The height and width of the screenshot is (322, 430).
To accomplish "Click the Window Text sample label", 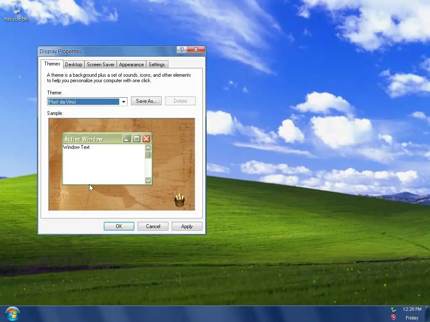I will pos(76,147).
